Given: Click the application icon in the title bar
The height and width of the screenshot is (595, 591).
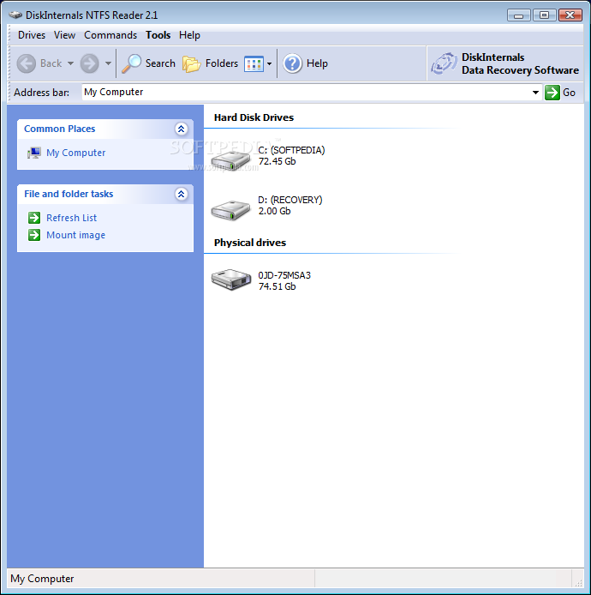Looking at the screenshot, I should (x=15, y=15).
